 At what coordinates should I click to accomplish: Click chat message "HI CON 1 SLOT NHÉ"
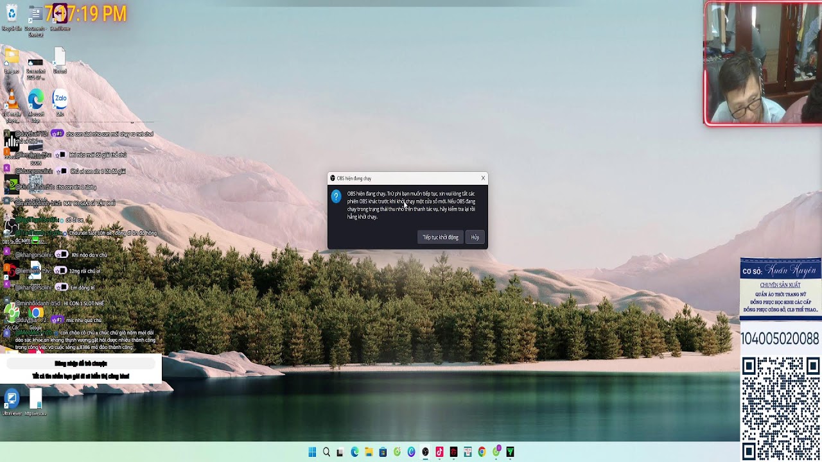83,304
